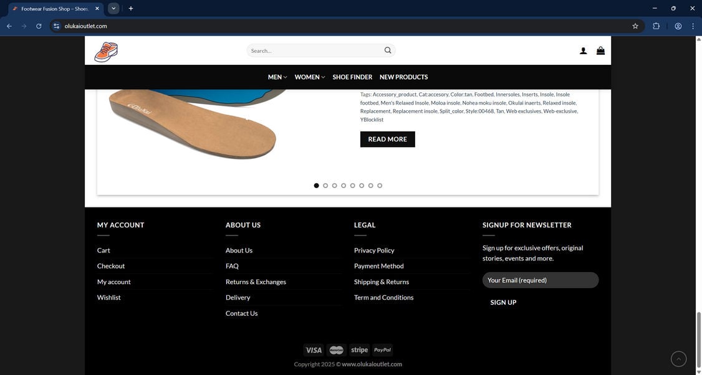
Task: Open Term and Conditions link
Action: click(383, 298)
